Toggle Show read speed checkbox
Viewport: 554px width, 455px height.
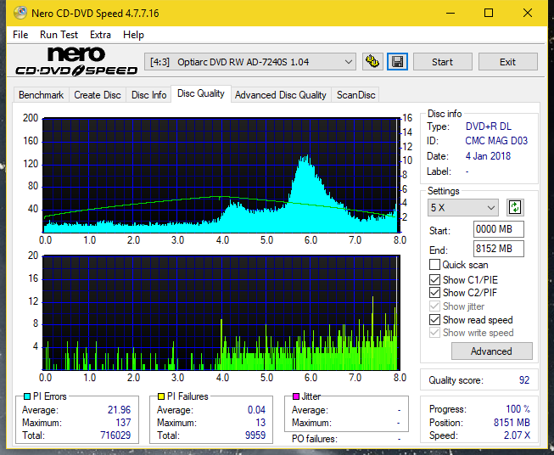434,320
